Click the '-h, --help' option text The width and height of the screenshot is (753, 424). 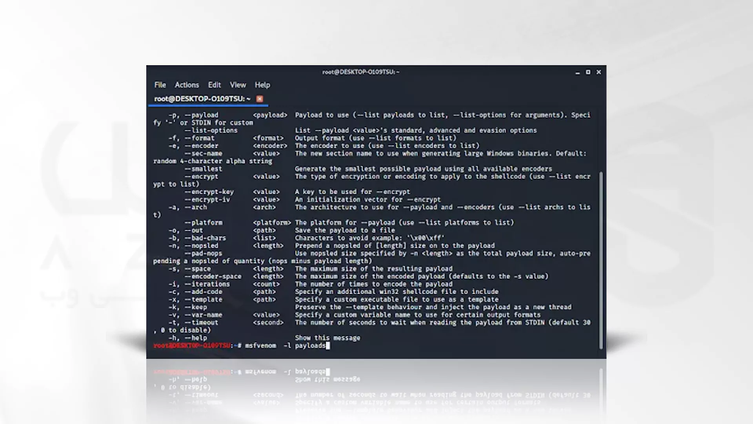pos(187,338)
